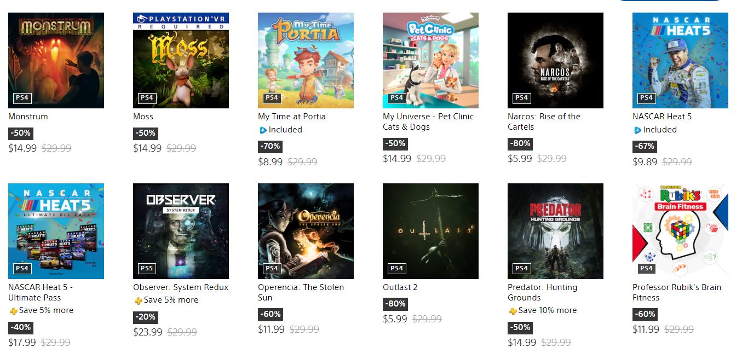Image resolution: width=742 pixels, height=353 pixels.
Task: Click the "Outlast 2" title link
Action: pos(400,287)
